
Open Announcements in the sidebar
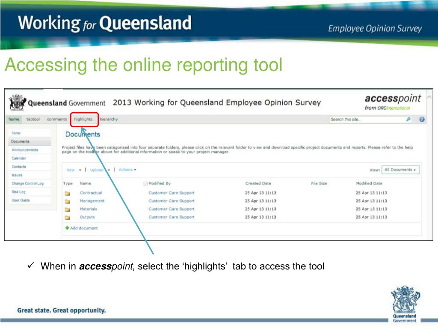coord(24,150)
